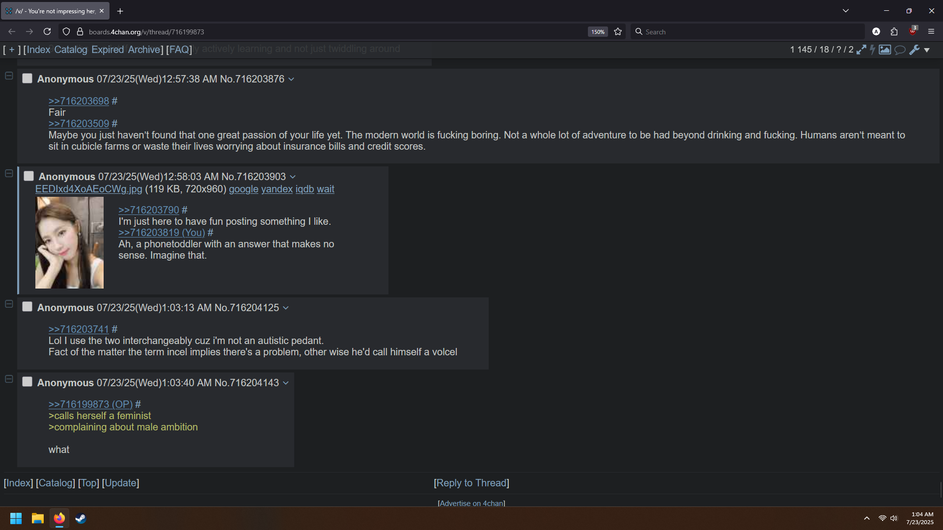Open FAQ in top navigation
The image size is (943, 530).
point(179,50)
